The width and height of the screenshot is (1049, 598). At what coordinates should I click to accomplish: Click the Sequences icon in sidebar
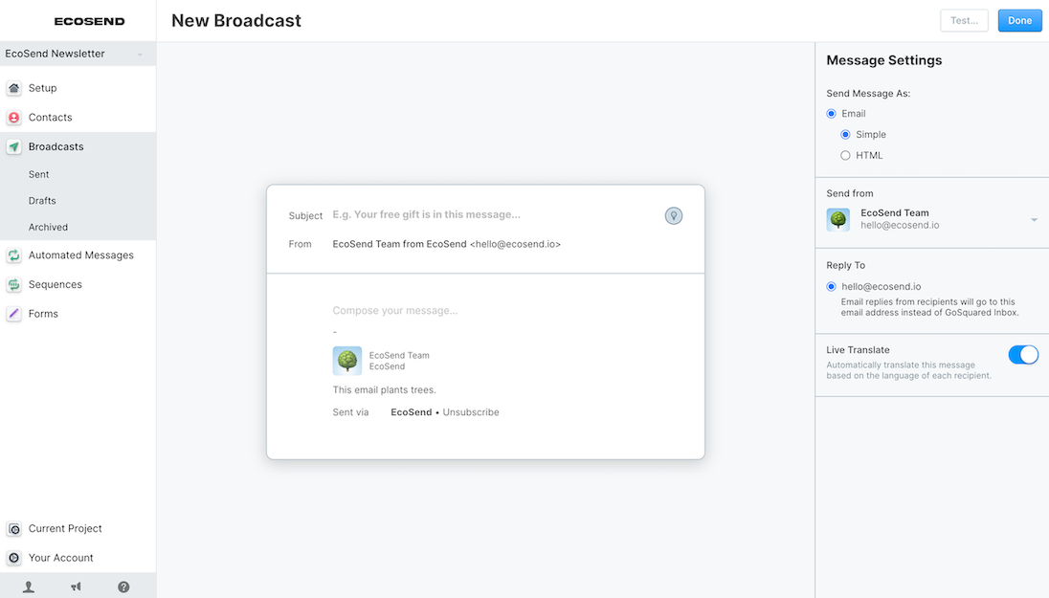tap(14, 285)
